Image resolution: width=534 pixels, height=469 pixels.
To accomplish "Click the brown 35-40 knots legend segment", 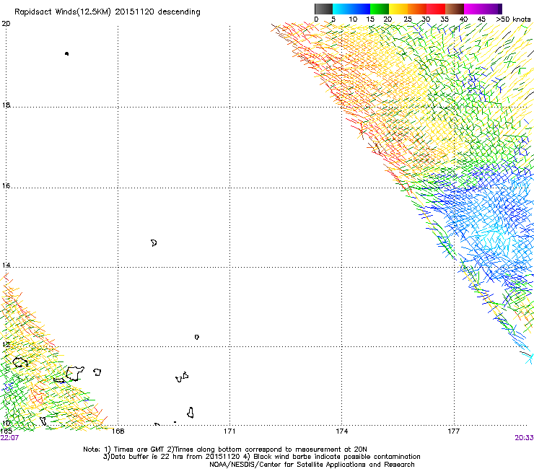I will (x=455, y=9).
